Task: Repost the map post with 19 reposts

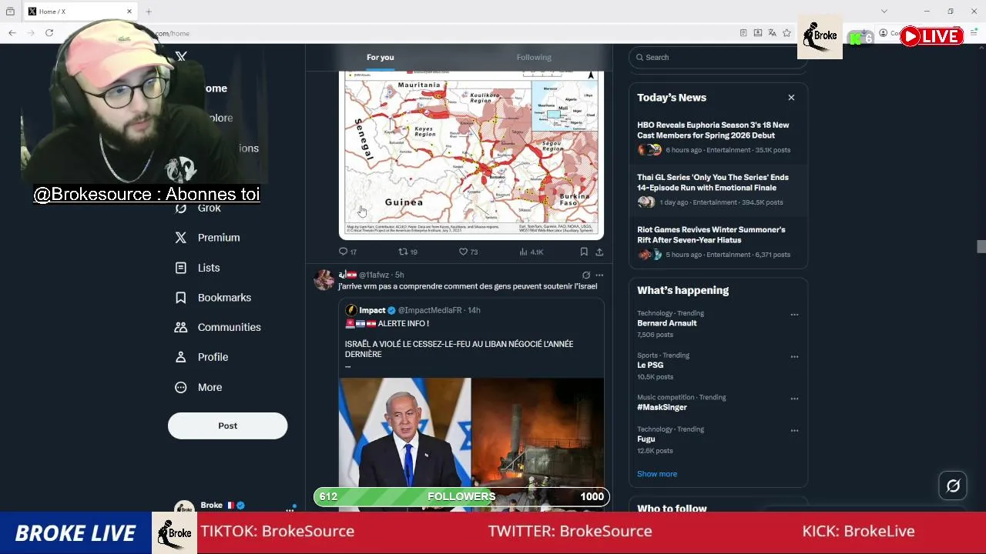Action: click(407, 252)
